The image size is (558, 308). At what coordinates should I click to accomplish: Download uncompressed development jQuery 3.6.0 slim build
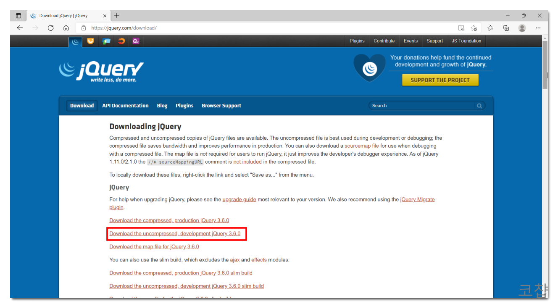coord(187,286)
